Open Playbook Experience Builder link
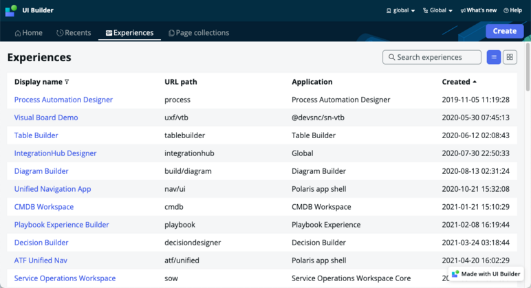 click(x=62, y=225)
